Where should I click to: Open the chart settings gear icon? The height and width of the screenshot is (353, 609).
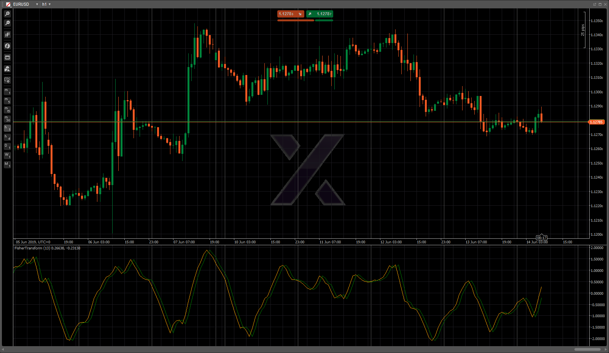pos(7,80)
